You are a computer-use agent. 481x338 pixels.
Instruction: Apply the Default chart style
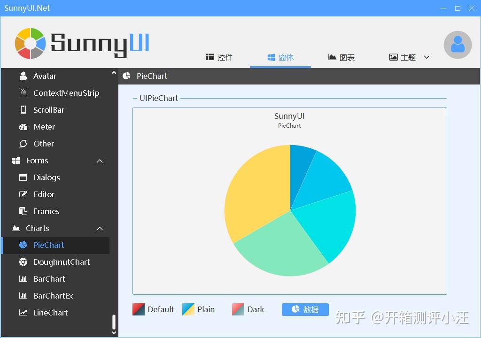pos(153,309)
